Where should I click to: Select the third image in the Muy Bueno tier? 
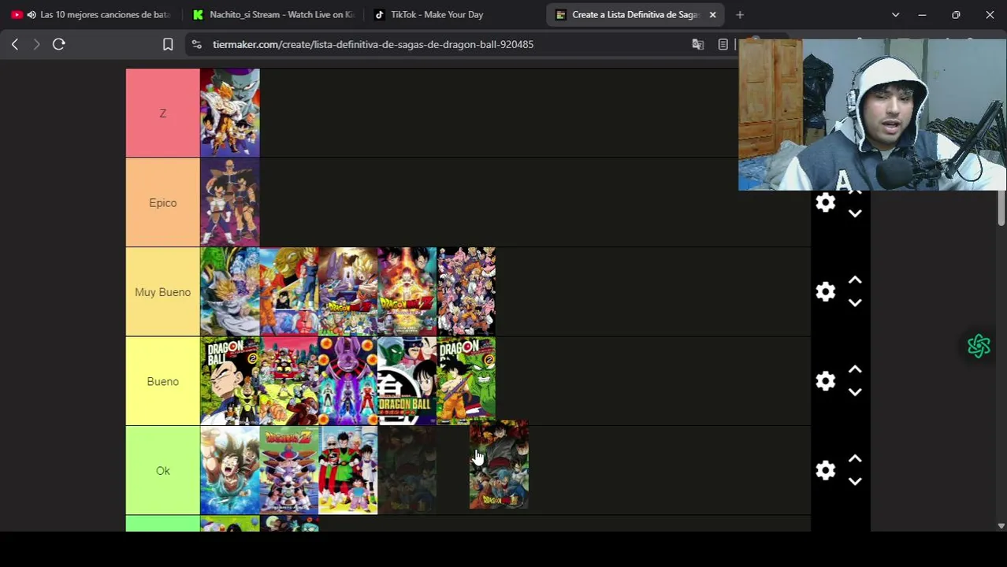tap(348, 292)
